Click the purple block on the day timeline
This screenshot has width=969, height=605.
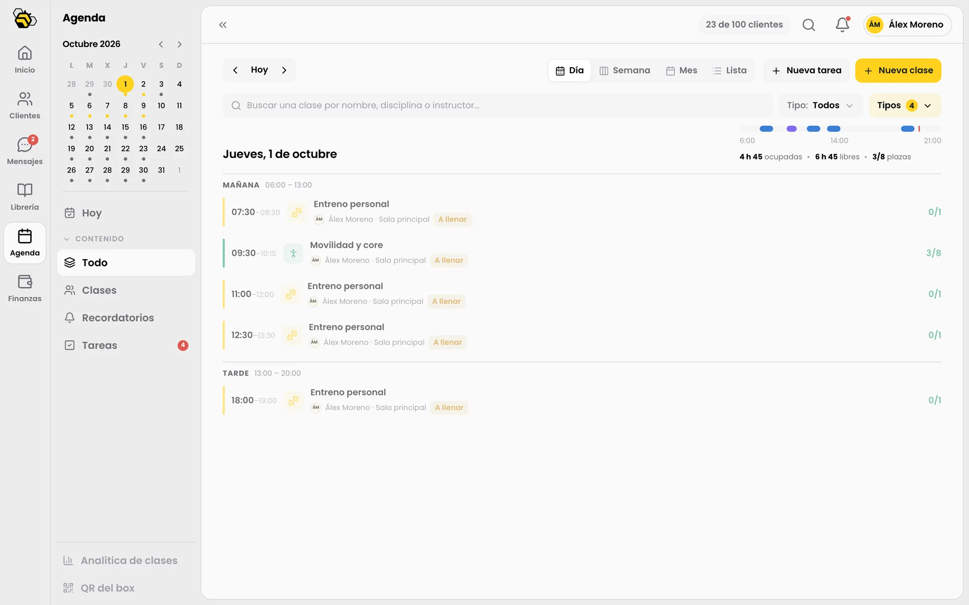[792, 129]
